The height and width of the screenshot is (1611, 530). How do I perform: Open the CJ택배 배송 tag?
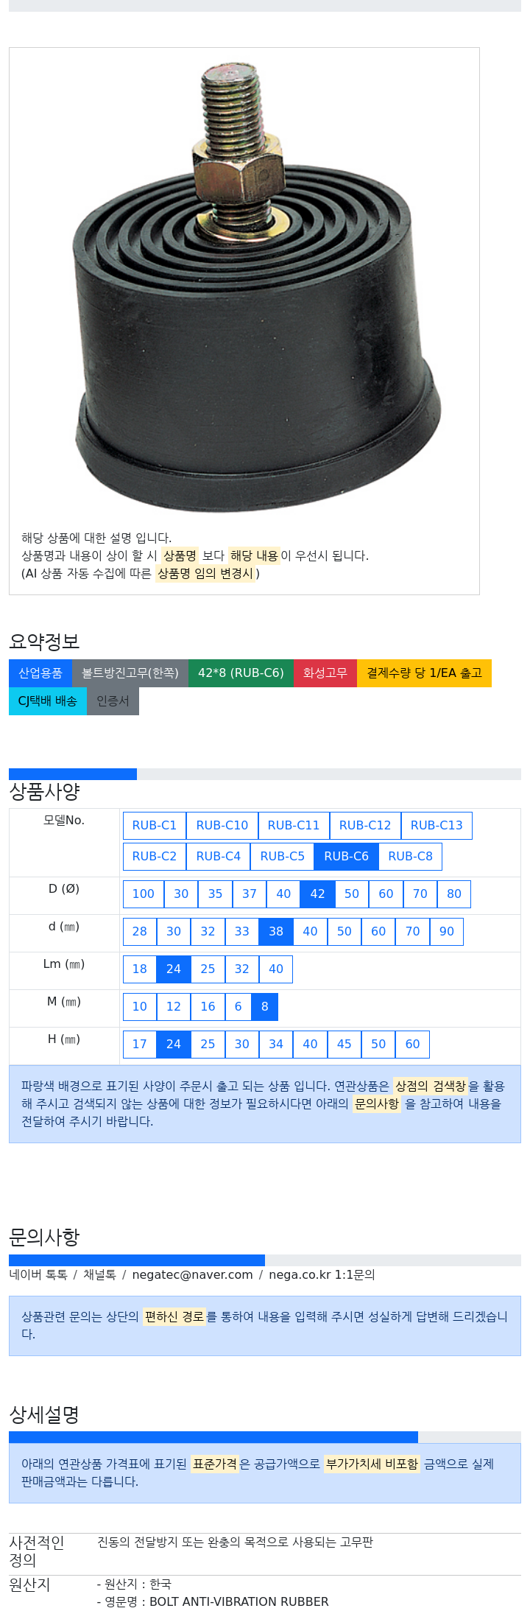[48, 701]
